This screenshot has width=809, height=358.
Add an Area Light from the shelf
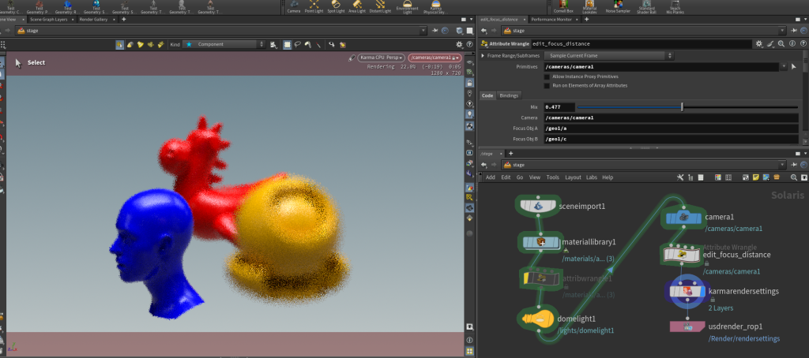pyautogui.click(x=356, y=6)
